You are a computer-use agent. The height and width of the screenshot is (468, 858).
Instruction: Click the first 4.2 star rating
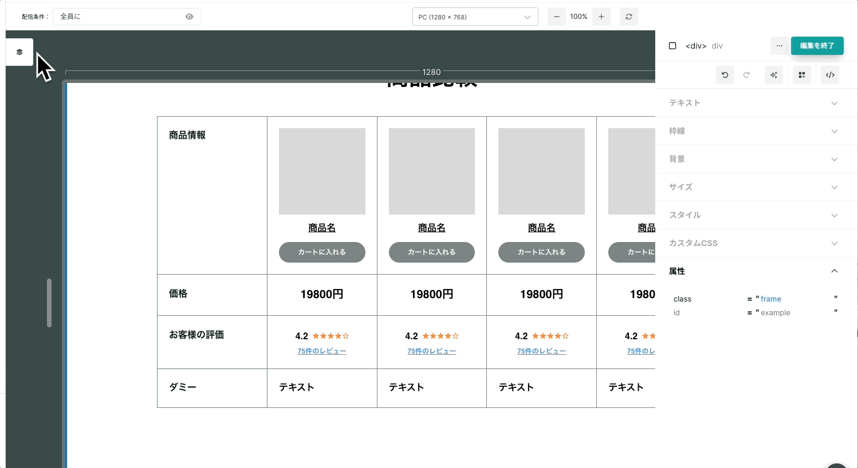click(x=322, y=336)
